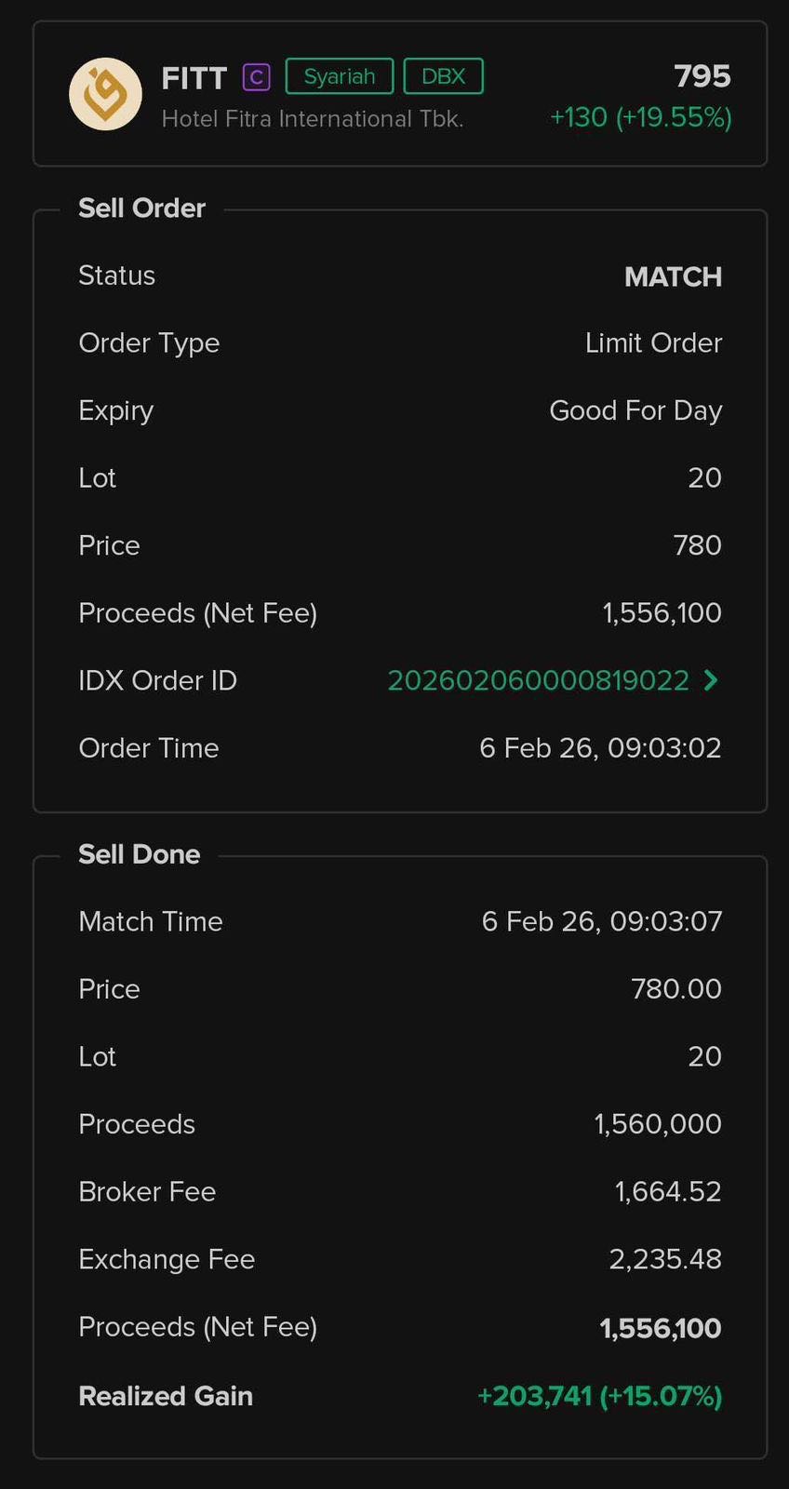Click the Broker Fee 1,664.52 amount
Viewport: 789px width, 1489px height.
click(x=668, y=1192)
